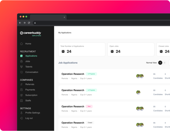Click avatar pair on the New job row
170x131 pixels.
(x=140, y=109)
